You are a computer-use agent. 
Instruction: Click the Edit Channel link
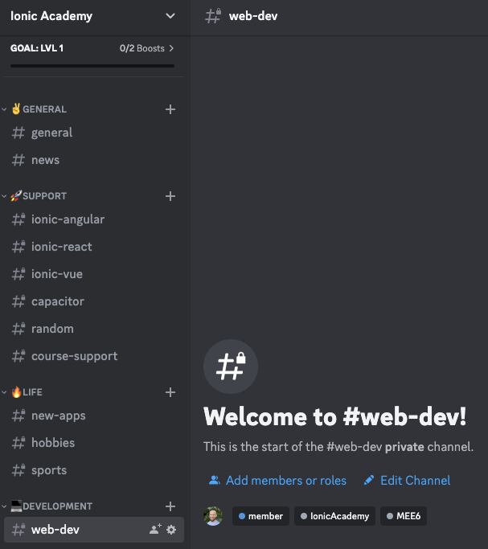click(407, 481)
